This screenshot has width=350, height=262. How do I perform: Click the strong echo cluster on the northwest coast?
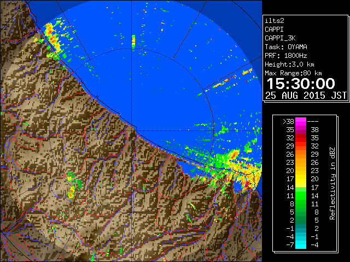pos(53,38)
